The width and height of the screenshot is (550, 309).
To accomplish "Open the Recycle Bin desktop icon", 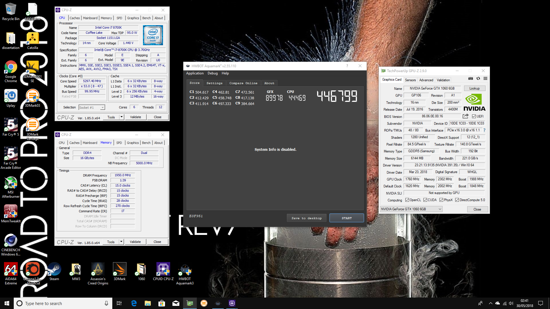I will [x=11, y=12].
